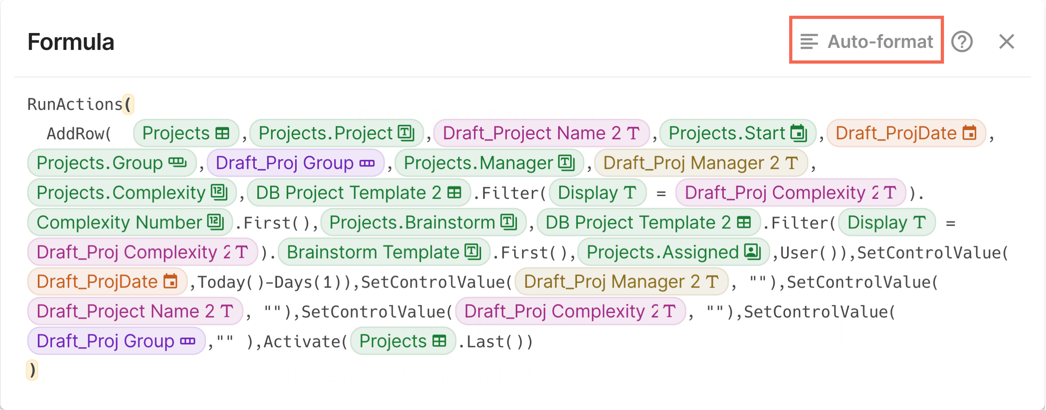The width and height of the screenshot is (1046, 410).
Task: Click the orange Draft_ProjDate chip in SetControlValue
Action: tap(107, 282)
